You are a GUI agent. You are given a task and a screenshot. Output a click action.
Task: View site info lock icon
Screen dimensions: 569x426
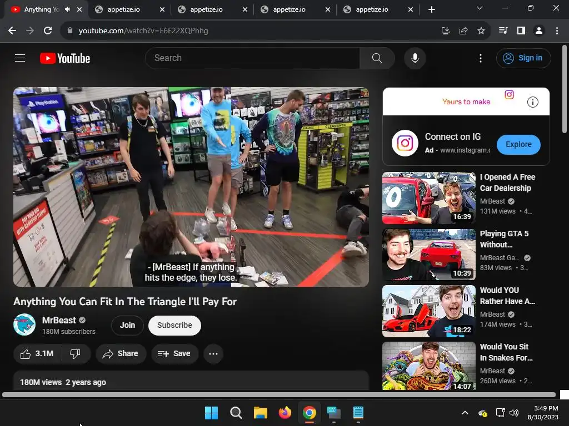(70, 31)
